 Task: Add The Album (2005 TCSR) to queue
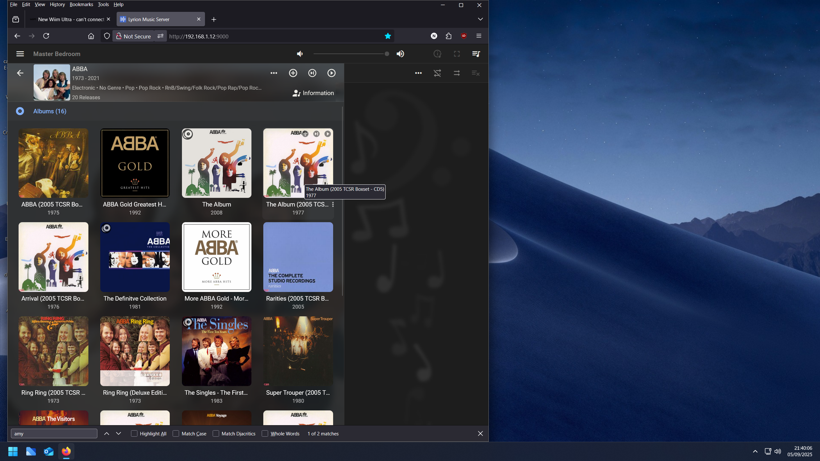(x=305, y=134)
